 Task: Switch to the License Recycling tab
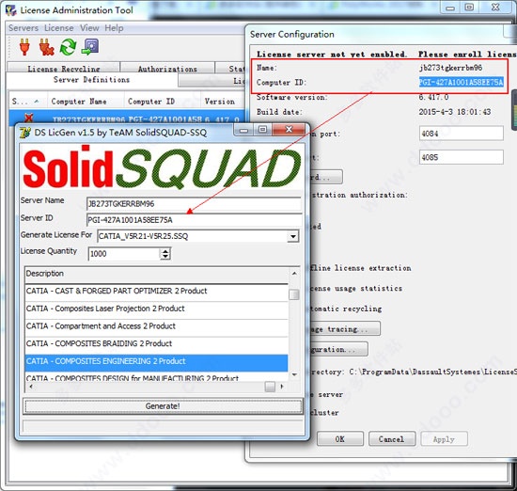[63, 67]
